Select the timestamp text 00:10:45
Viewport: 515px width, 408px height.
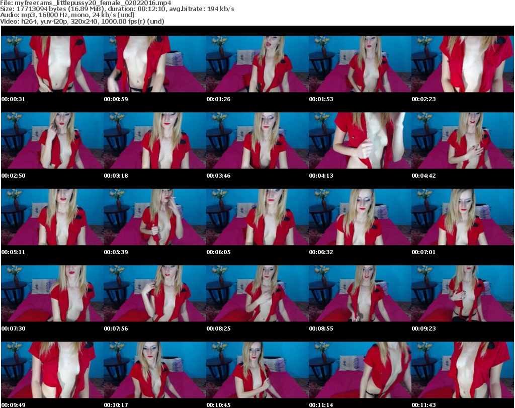[218, 405]
